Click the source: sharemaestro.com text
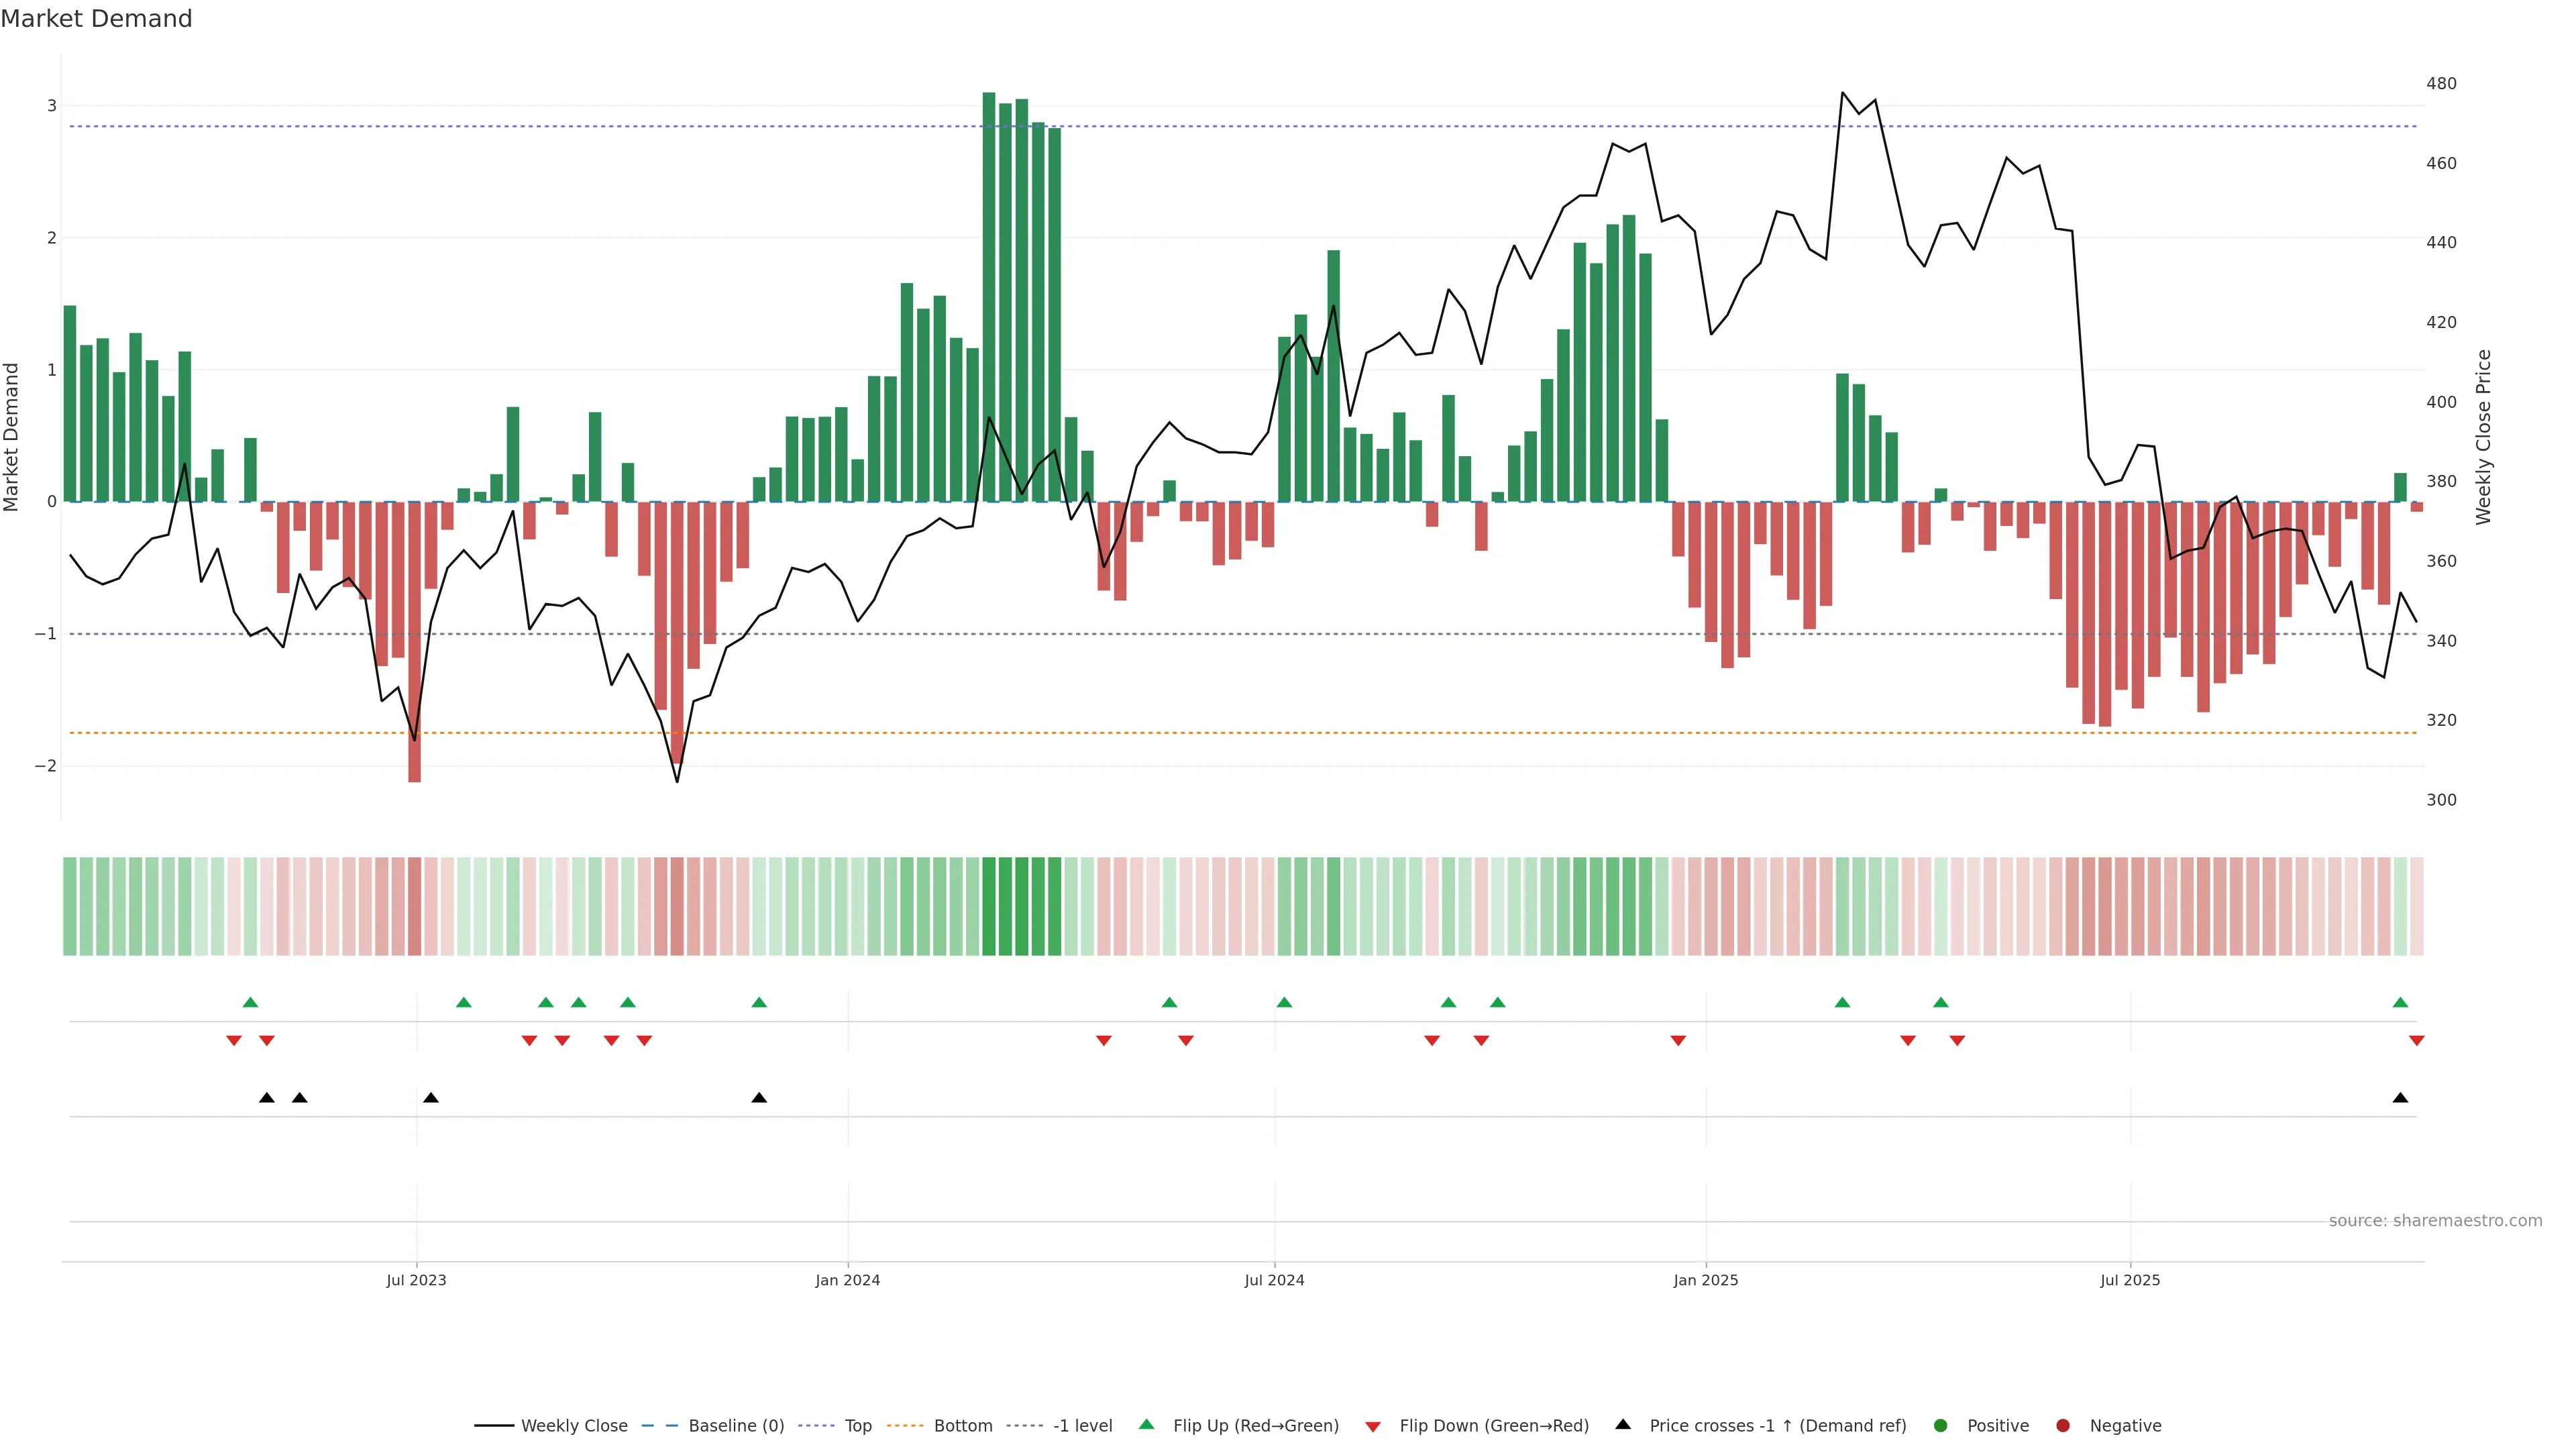Viewport: 2576px width, 1449px height. pos(2435,1220)
